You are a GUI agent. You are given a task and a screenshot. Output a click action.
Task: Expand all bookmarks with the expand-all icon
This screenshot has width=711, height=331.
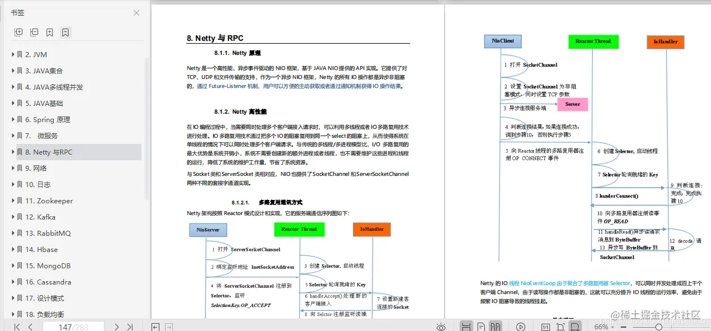pyautogui.click(x=18, y=32)
